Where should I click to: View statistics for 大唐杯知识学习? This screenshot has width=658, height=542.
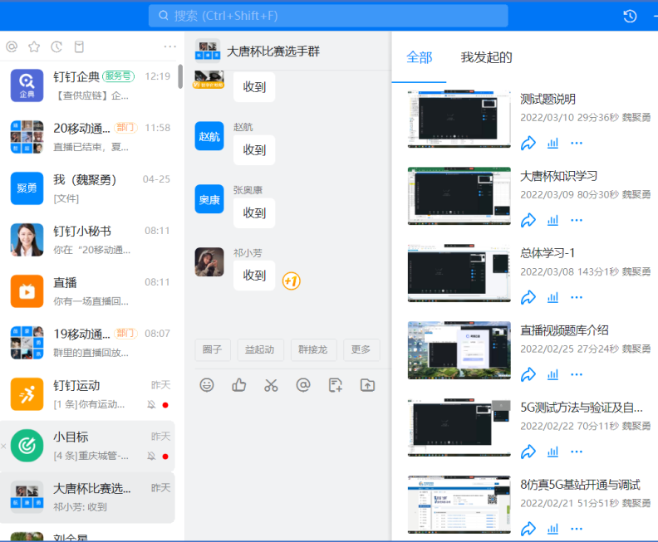tap(552, 221)
